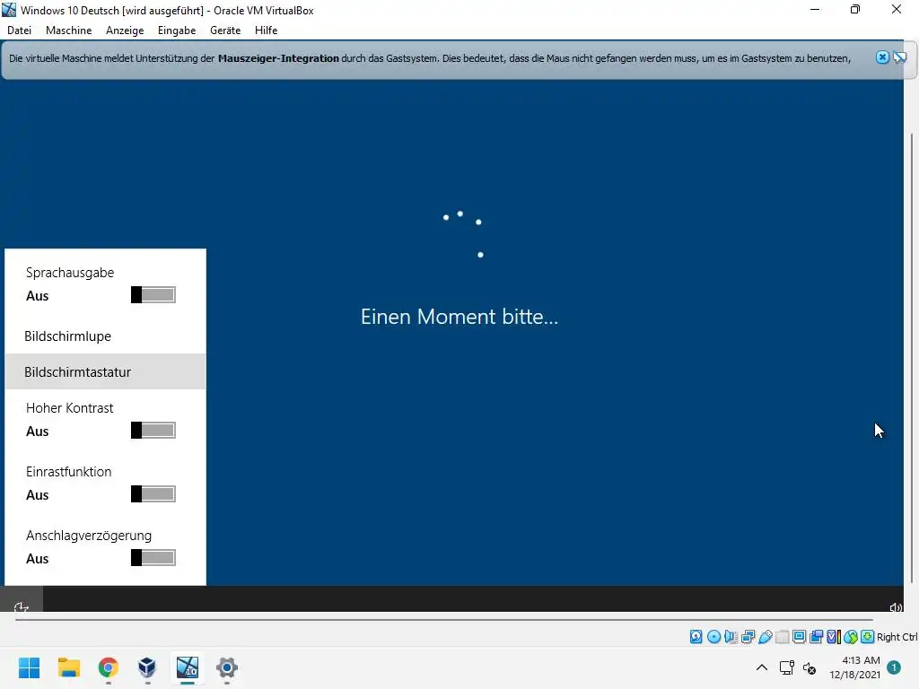Open the clock and date 4:13 AM
Screen dimensions: 919x689
point(854,667)
